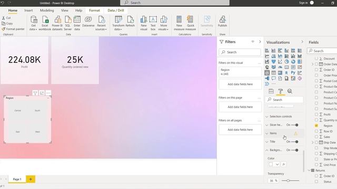
Task: Select the funnel chart visualization
Action: 273,62
